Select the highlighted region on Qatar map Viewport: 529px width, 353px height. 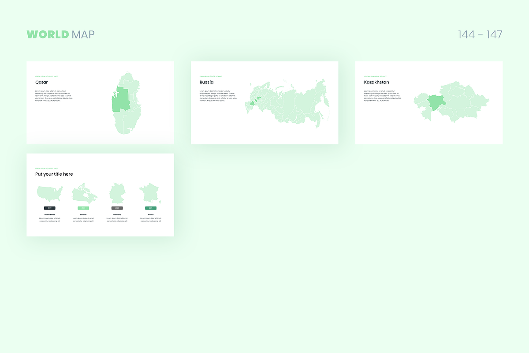pos(120,100)
